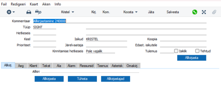Open the Info menu
This screenshot has width=221, height=99.
click(58, 4)
